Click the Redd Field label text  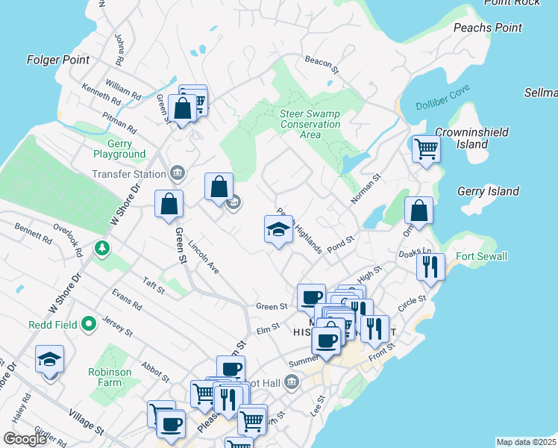pyautogui.click(x=53, y=325)
